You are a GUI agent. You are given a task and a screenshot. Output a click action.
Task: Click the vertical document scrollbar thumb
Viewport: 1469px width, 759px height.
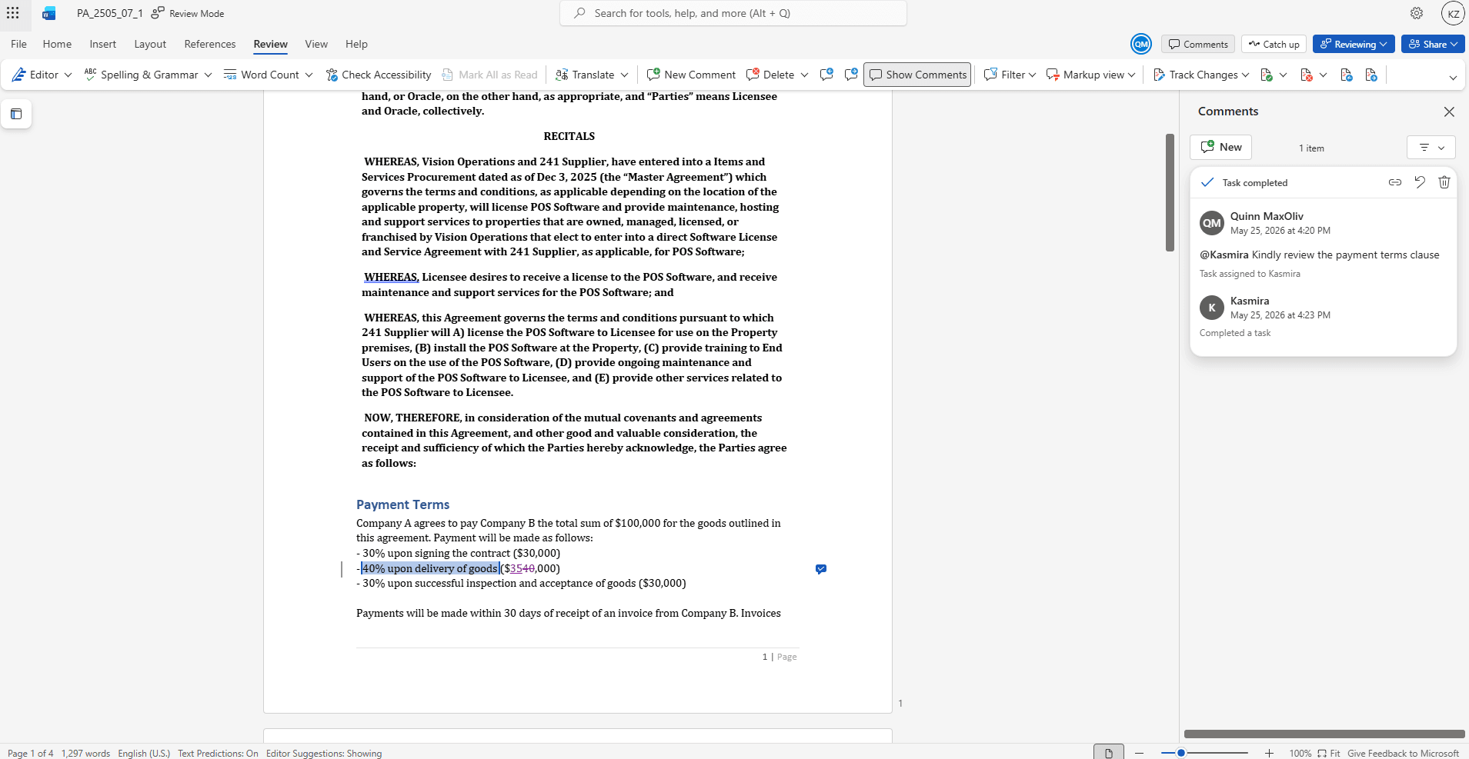click(x=1170, y=192)
